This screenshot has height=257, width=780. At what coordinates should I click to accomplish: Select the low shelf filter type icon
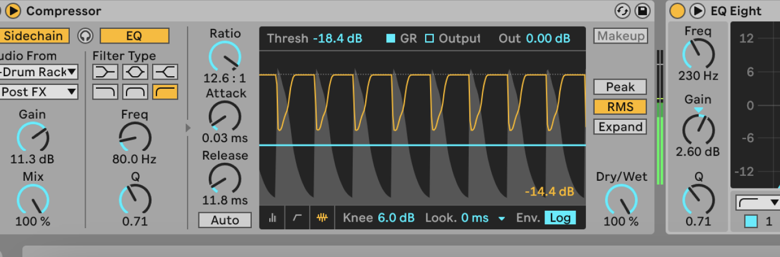pyautogui.click(x=105, y=71)
